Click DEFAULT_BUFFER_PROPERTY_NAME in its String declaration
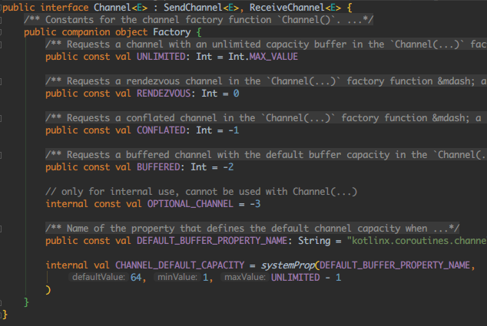487x326 pixels. (x=212, y=241)
